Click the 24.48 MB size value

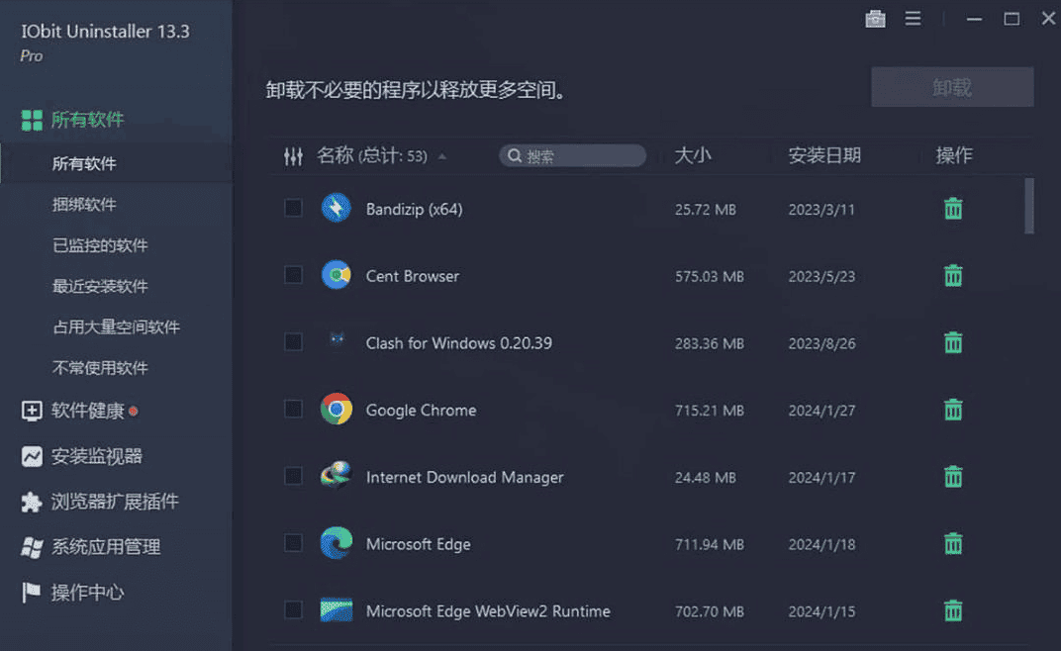[705, 477]
